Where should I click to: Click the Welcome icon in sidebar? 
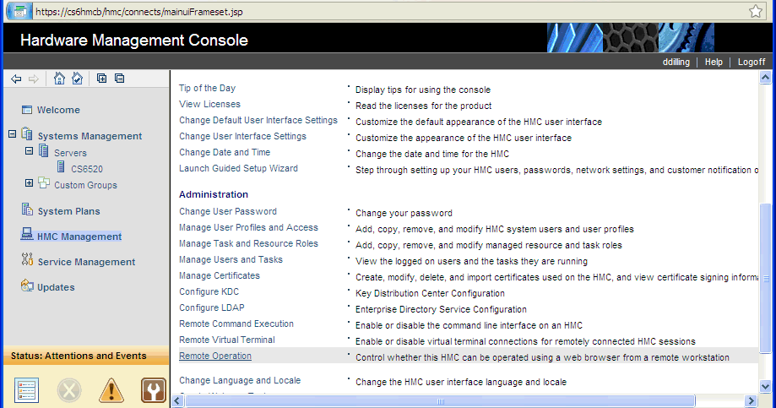pos(27,110)
